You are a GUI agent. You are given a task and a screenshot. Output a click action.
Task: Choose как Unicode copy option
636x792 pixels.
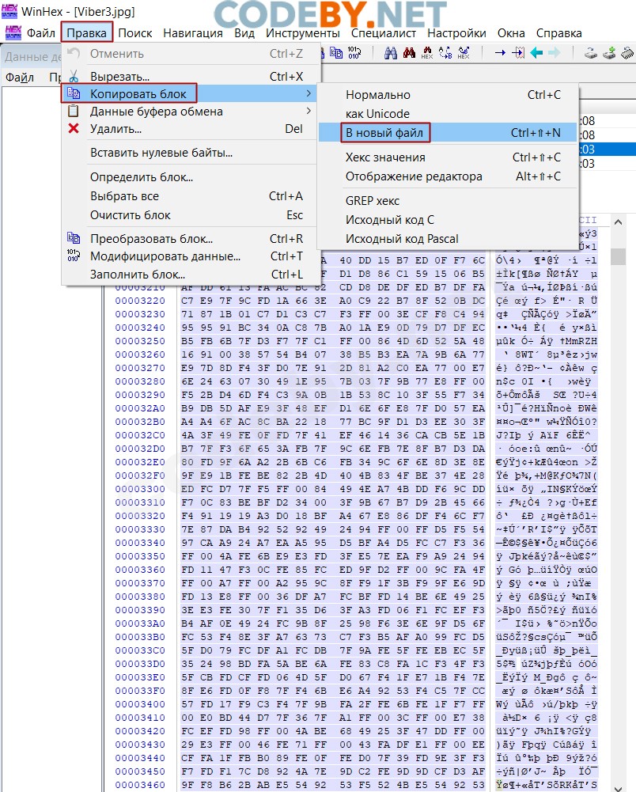point(448,114)
